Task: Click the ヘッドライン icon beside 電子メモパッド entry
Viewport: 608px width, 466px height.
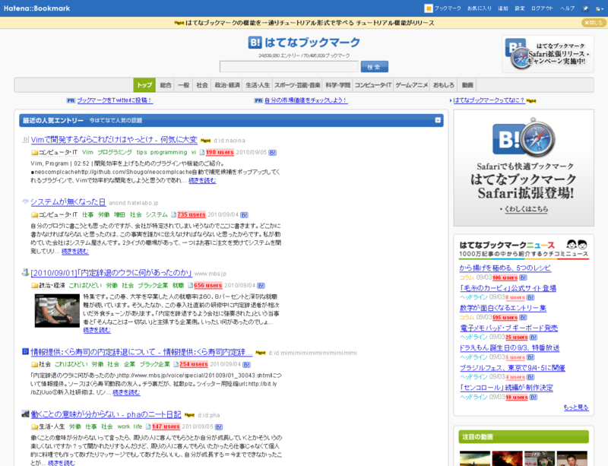Action: [472, 338]
